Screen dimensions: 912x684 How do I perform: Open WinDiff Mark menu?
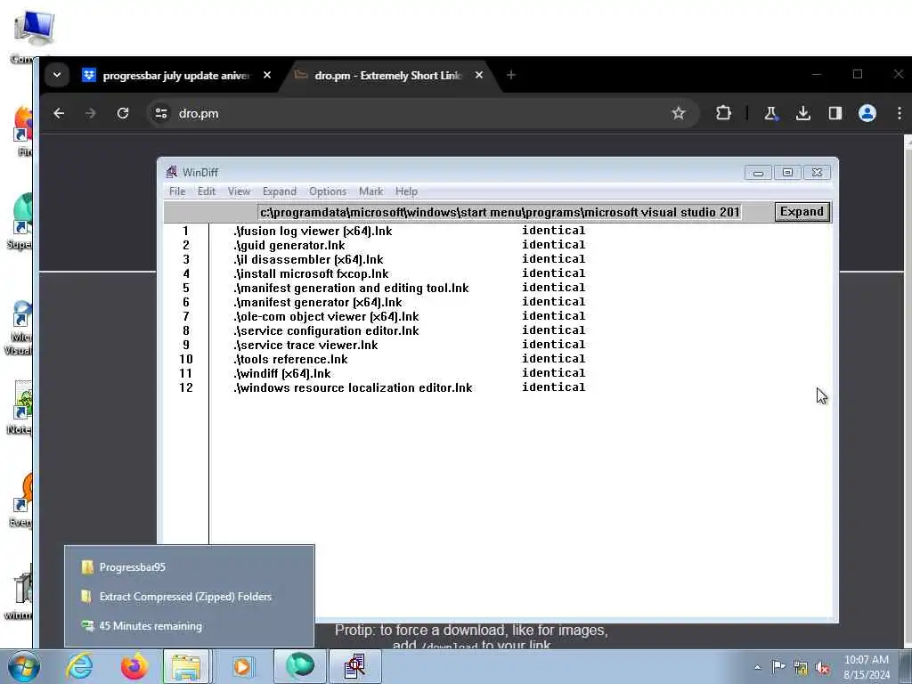[370, 191]
